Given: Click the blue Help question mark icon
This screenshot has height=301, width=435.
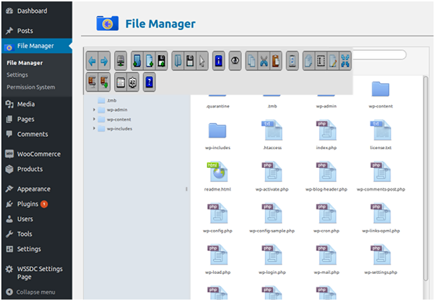Looking at the screenshot, I should click(149, 82).
